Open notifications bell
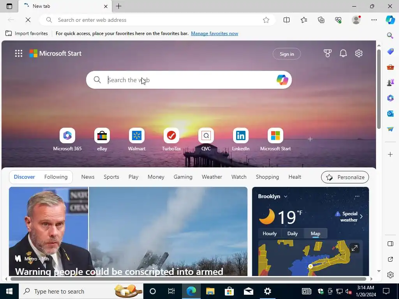This screenshot has width=399, height=299. 343,53
